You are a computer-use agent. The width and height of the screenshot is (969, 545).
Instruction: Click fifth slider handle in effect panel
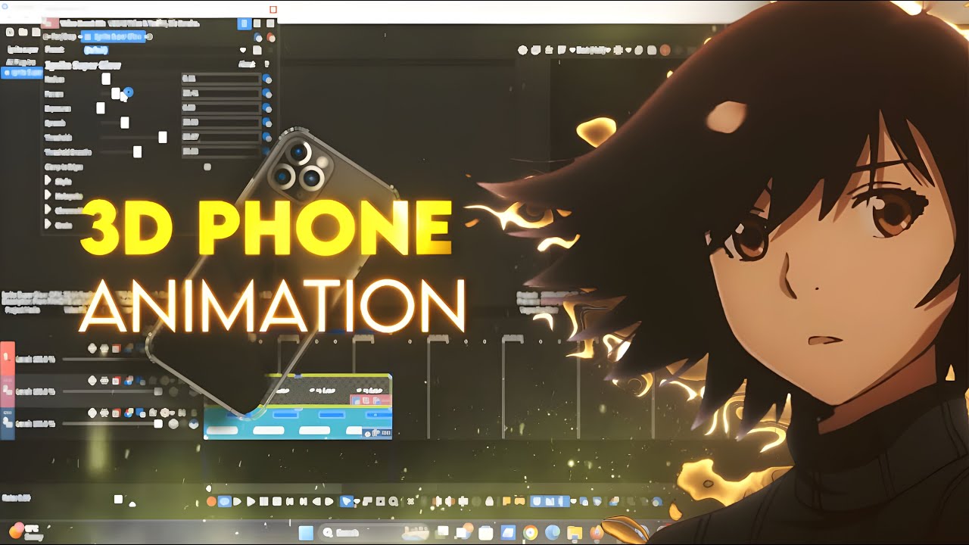coord(162,137)
